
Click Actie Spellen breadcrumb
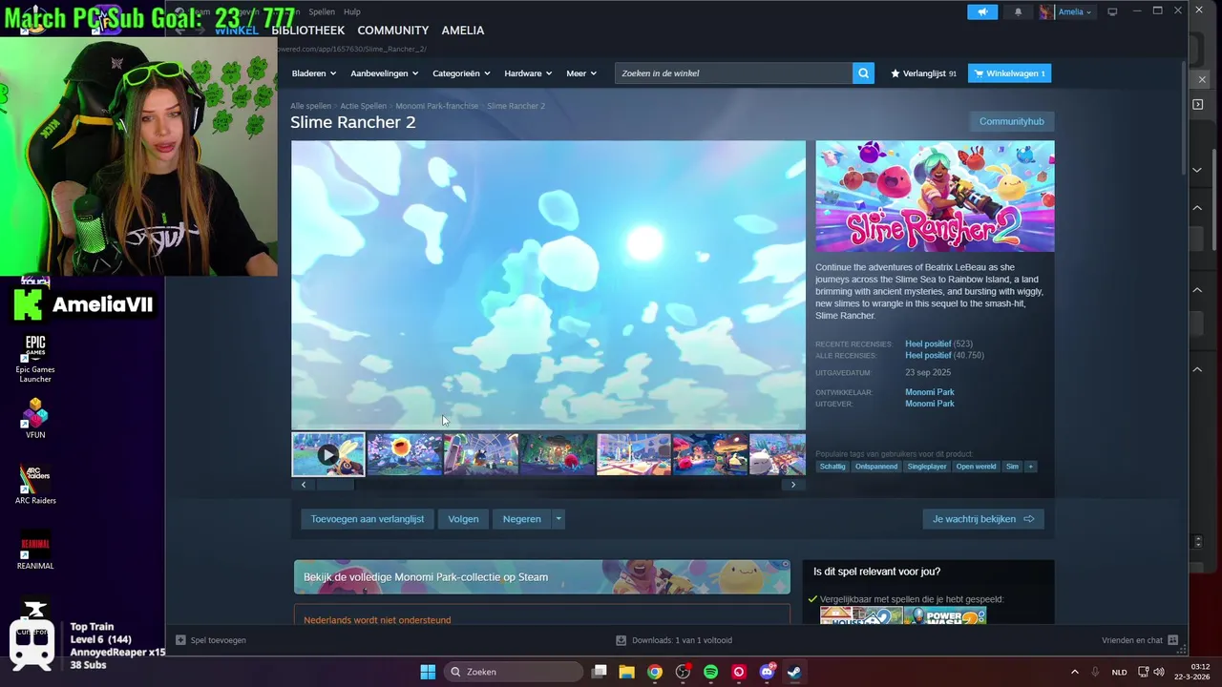(363, 106)
